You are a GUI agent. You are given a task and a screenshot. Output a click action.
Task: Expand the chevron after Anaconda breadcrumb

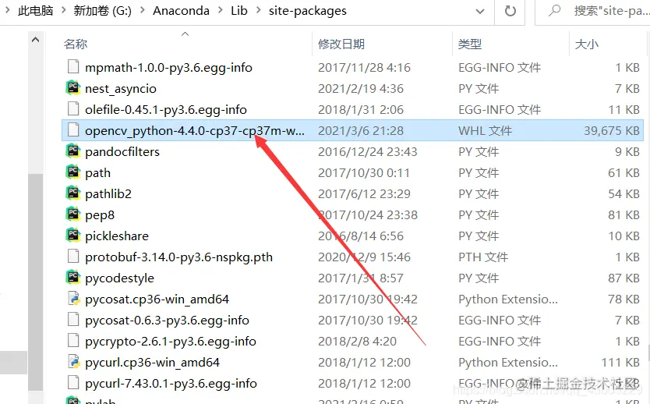[220, 11]
